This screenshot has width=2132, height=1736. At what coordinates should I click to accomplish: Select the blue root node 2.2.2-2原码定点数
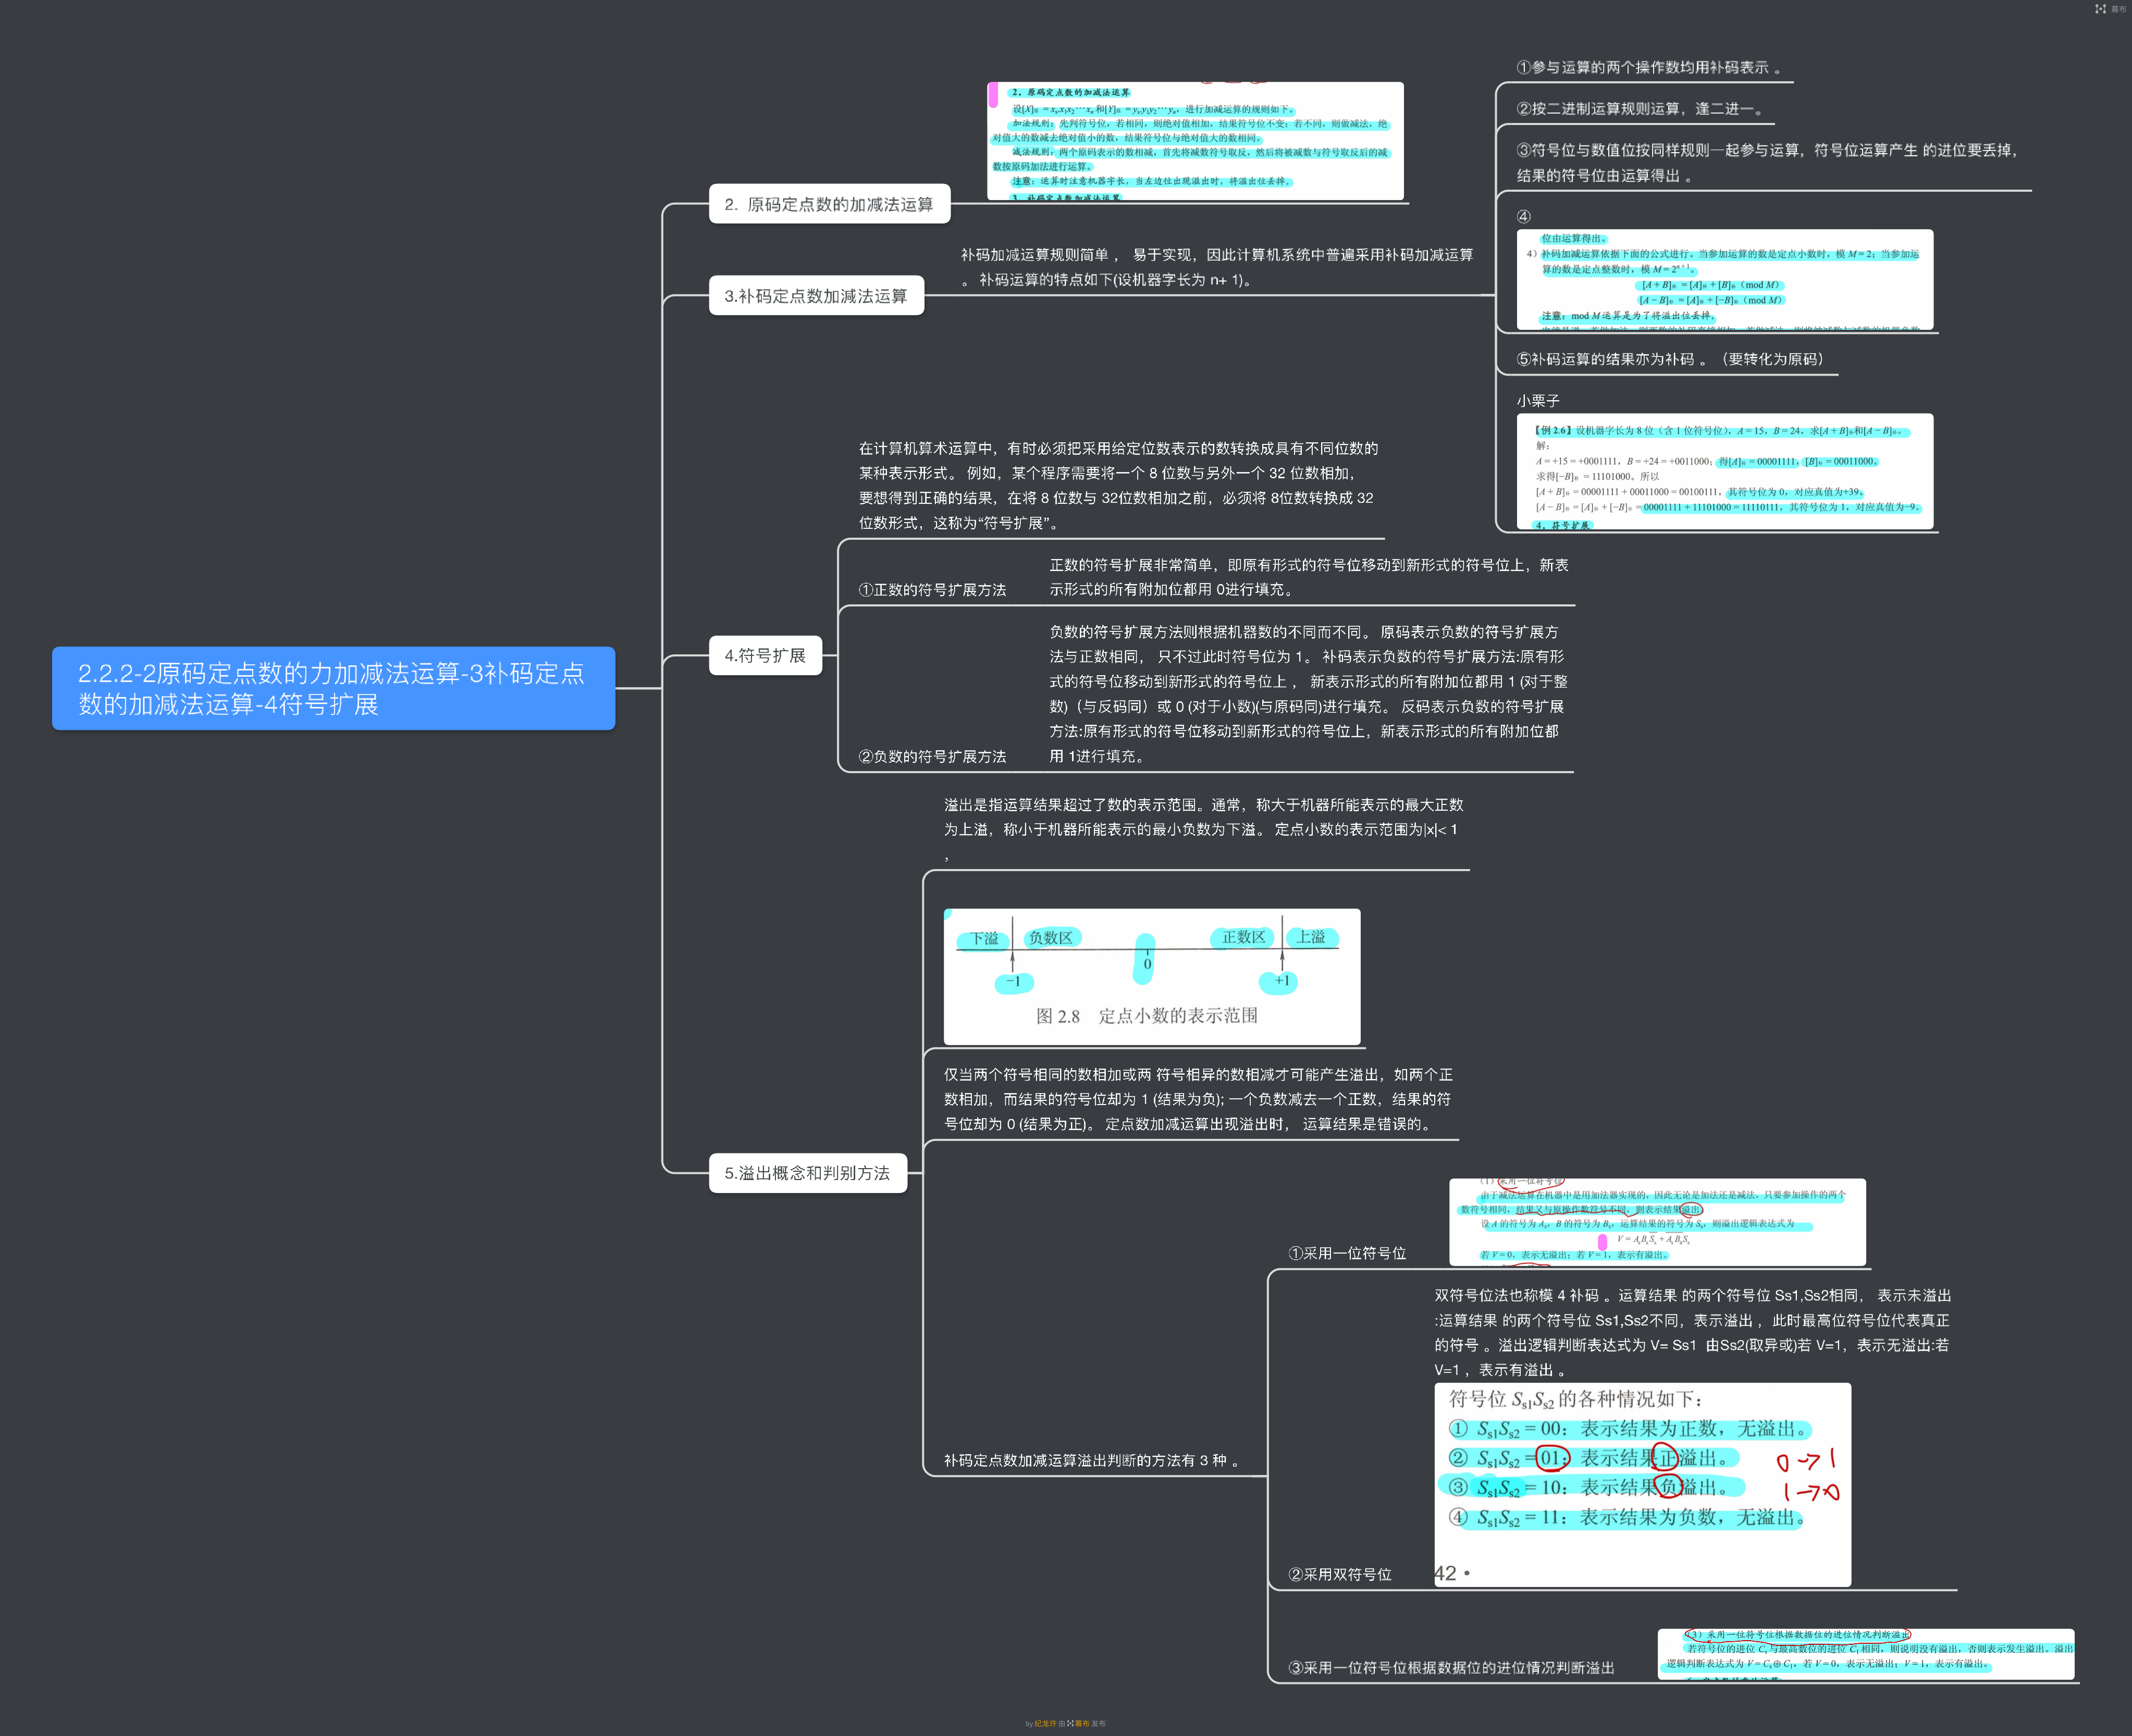tap(333, 688)
